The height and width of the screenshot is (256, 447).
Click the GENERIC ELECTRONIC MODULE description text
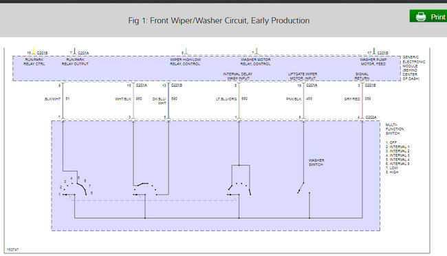click(x=413, y=68)
